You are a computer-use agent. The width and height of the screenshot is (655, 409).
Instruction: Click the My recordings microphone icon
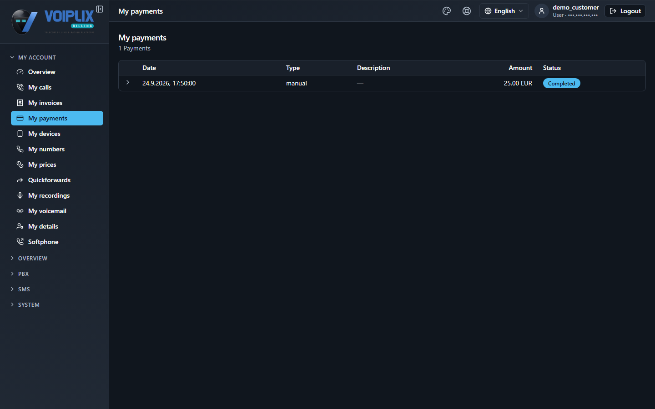[20, 195]
